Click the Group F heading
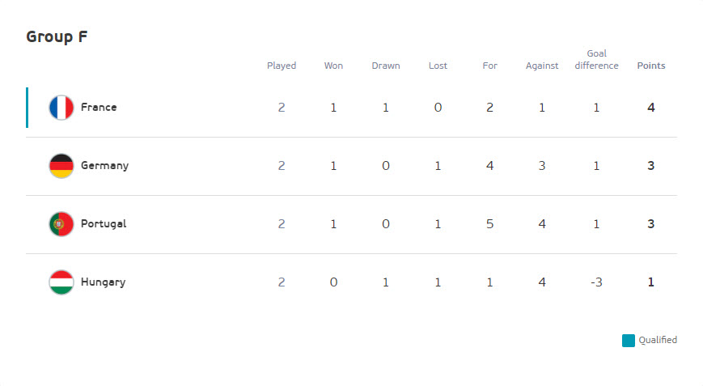Screen dimensions: 703x386 point(57,36)
